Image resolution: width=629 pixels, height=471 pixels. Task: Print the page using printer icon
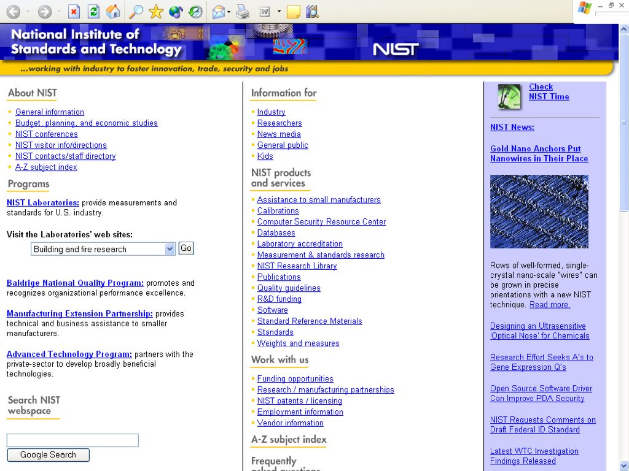coord(243,12)
